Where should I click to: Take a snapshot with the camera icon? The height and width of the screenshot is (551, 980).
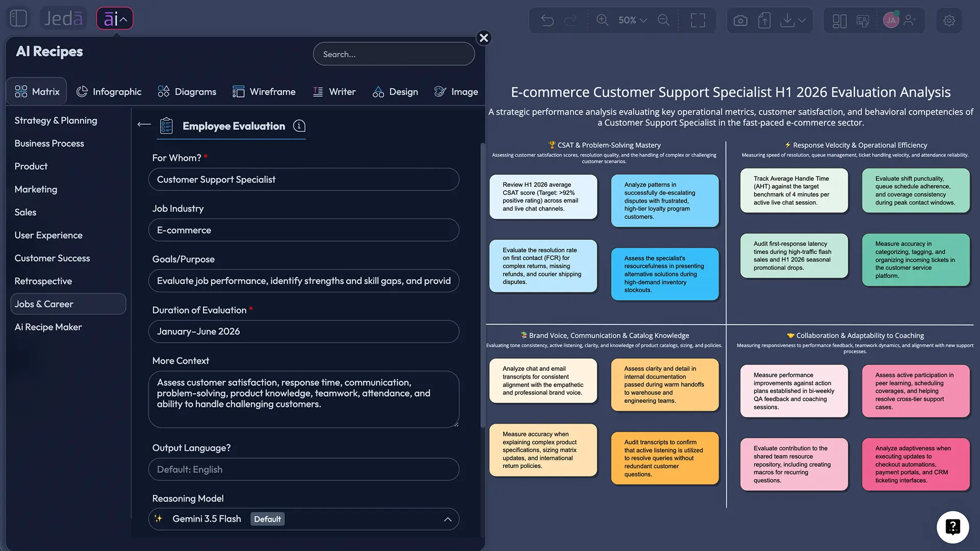pos(740,20)
